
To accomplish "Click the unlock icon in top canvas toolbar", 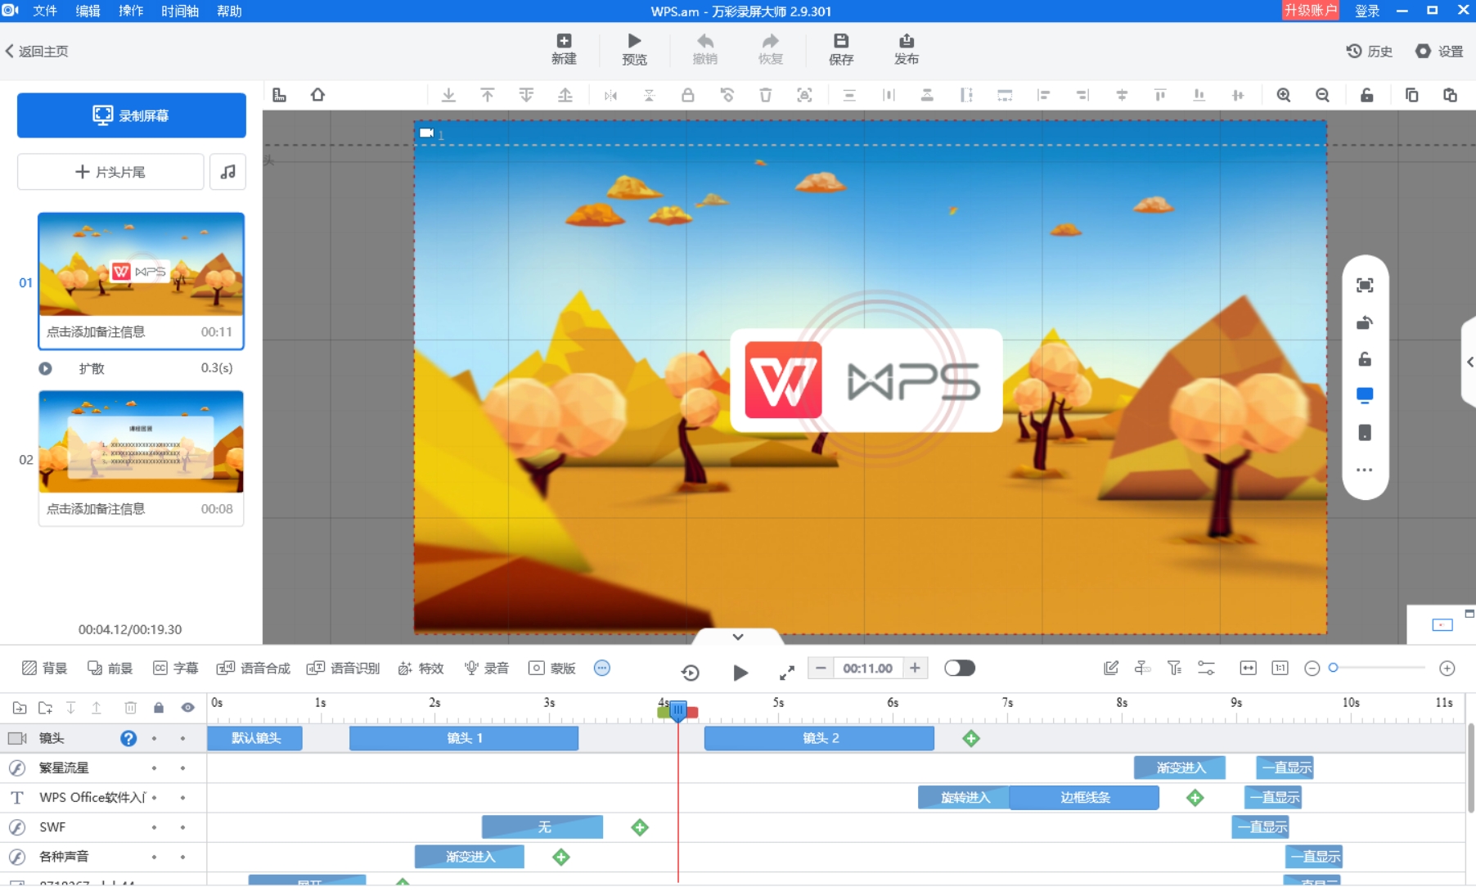I will coord(1366,95).
